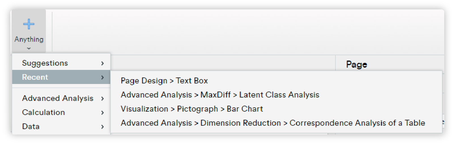
Task: Expand Advanced Analysis using its chevron
Action: point(103,98)
